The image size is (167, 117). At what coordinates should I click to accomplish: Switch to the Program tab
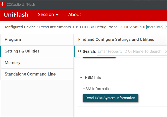(x=37, y=39)
